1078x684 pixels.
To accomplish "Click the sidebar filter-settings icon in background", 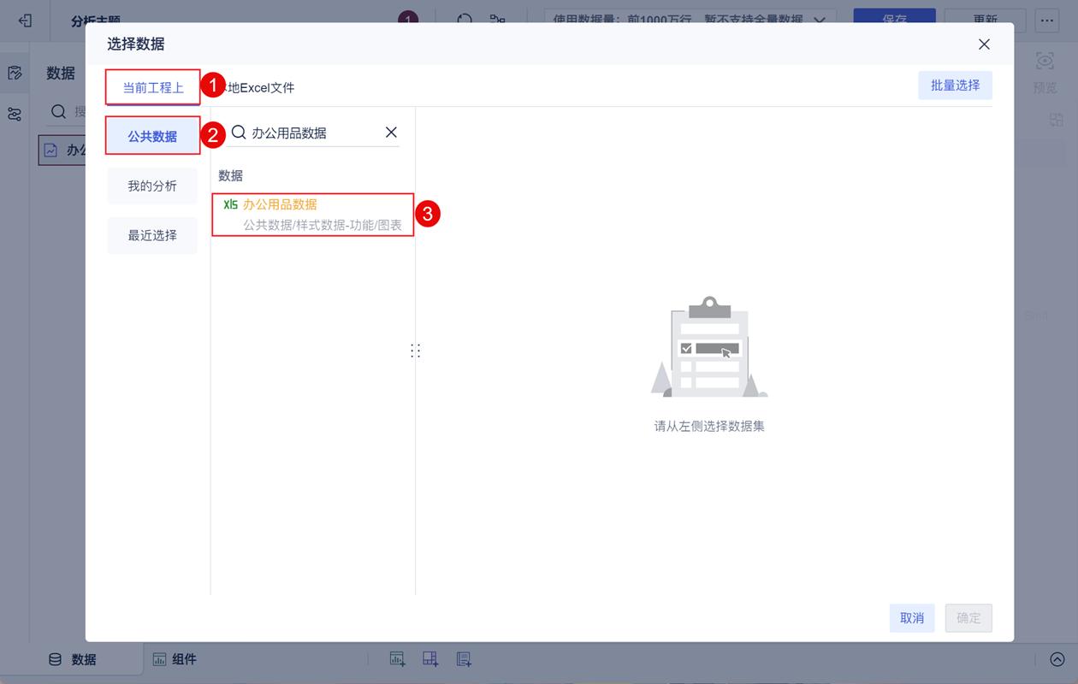I will tap(15, 114).
